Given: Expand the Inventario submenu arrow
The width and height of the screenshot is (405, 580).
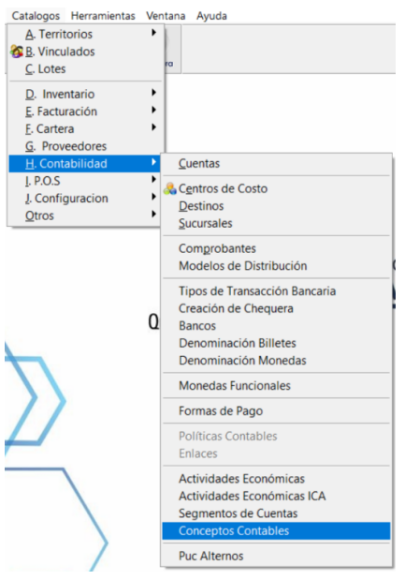Looking at the screenshot, I should coord(154,93).
